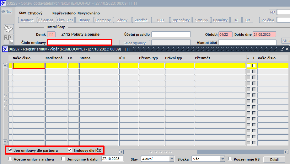Image resolution: width=290 pixels, height=164 pixels.
Task: Click the restore icon of Registr smluv dialog
Action: point(282,49)
